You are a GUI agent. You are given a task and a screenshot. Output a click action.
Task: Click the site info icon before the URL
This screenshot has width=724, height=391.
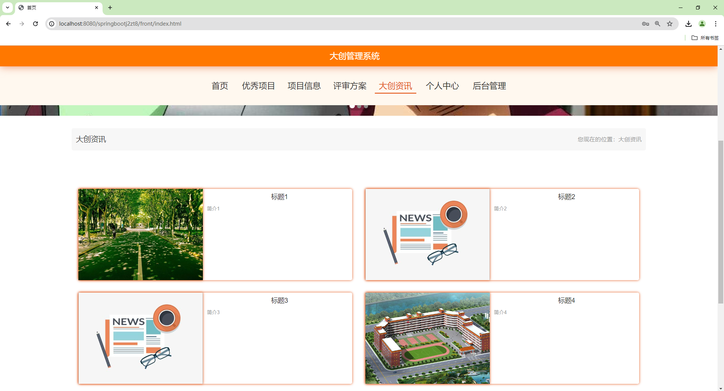51,23
